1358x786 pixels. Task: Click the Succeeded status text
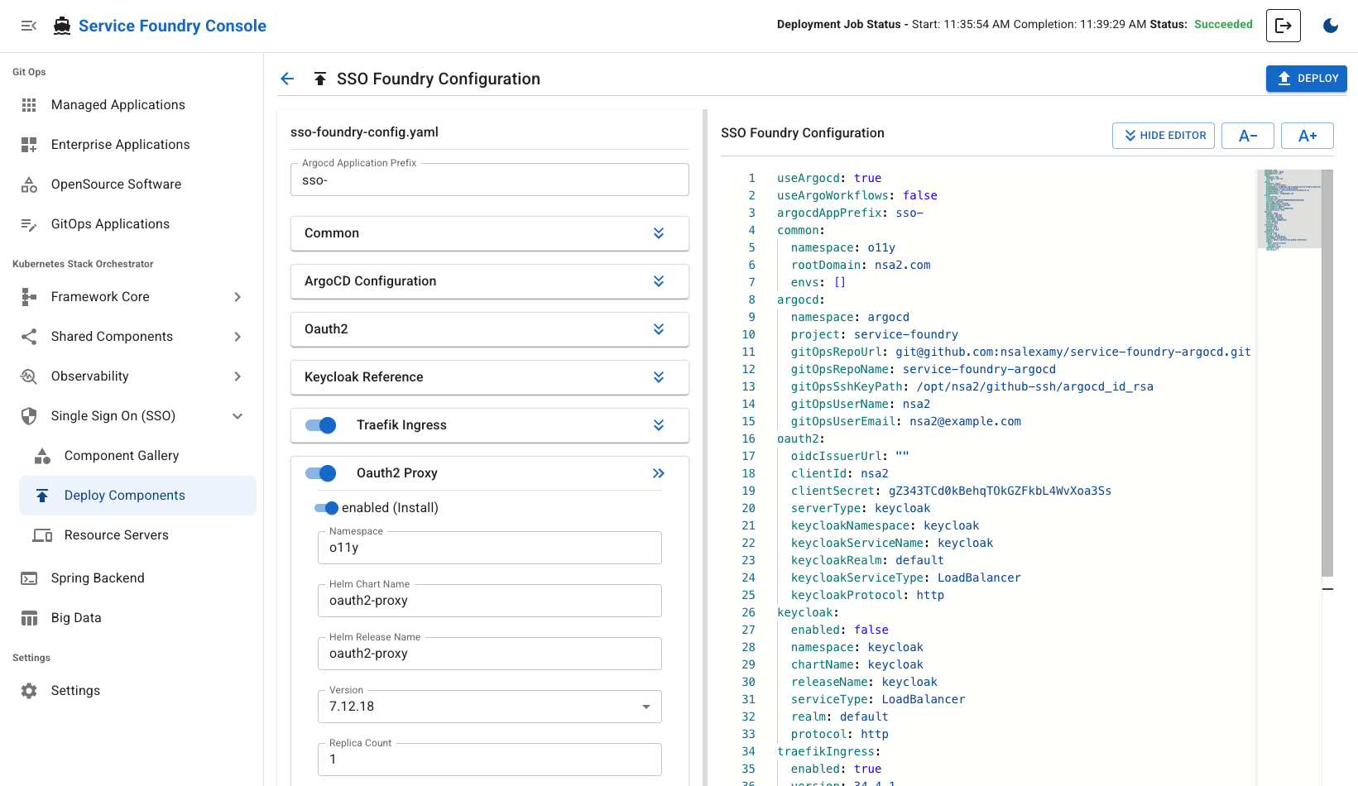pyautogui.click(x=1223, y=25)
